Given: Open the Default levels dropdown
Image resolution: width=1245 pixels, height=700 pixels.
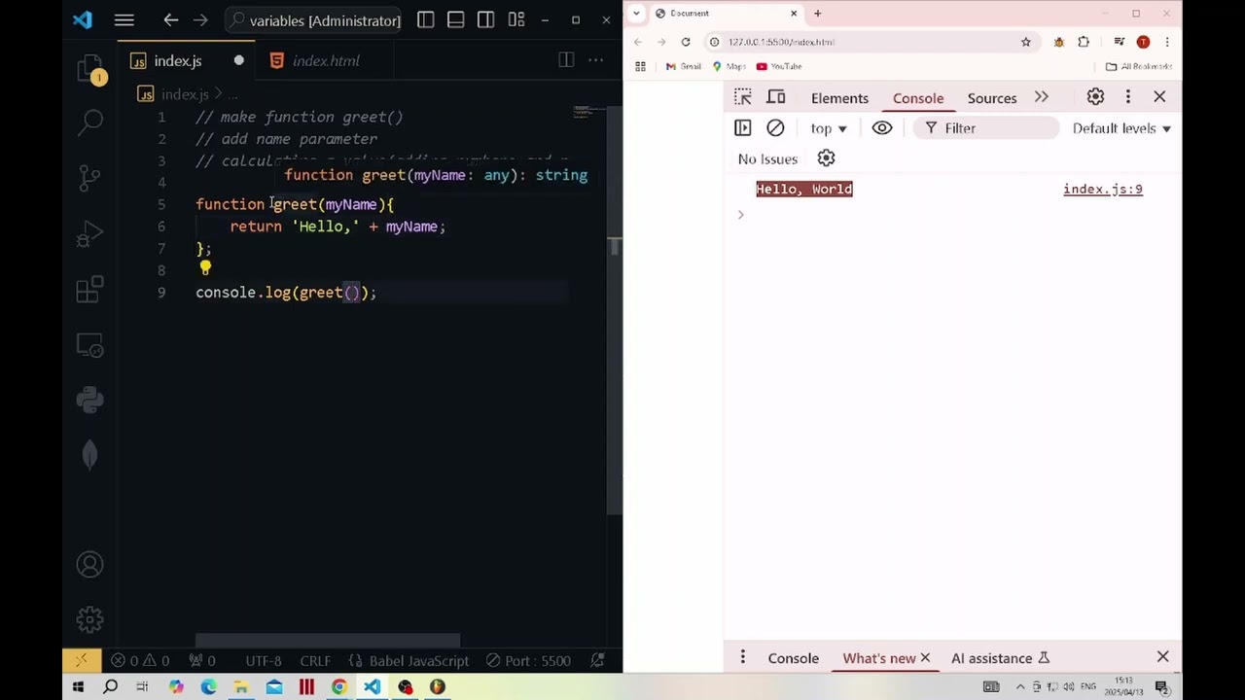Looking at the screenshot, I should pos(1121,128).
